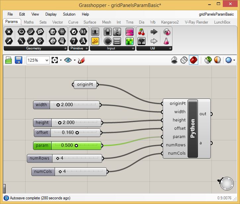Select the Line parameter icon

click(31, 41)
